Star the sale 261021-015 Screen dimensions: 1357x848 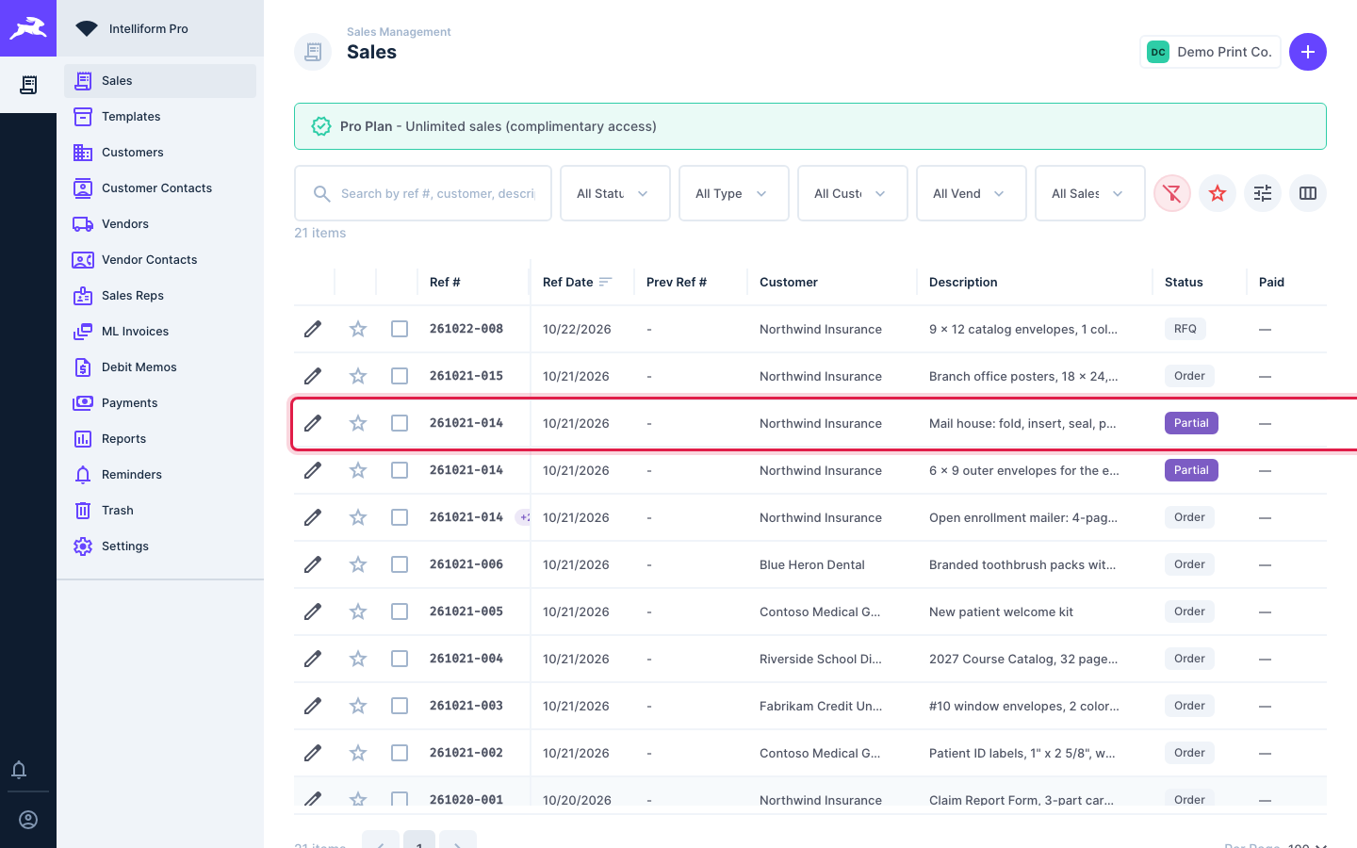pos(358,376)
